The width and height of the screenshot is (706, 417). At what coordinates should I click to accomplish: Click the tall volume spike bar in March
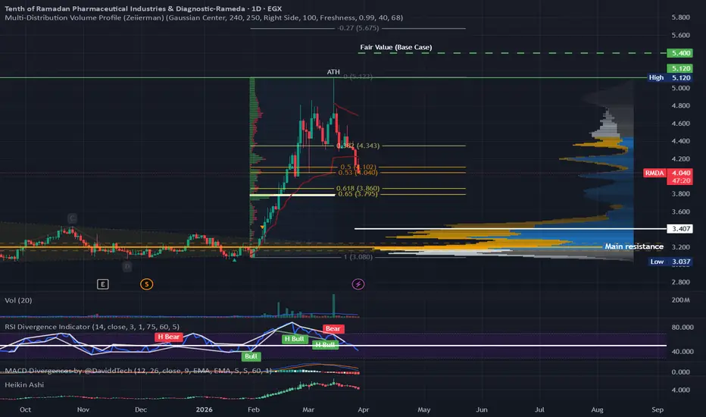tap(333, 306)
